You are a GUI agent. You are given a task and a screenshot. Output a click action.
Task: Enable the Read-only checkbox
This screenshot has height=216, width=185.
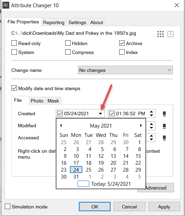click(14, 43)
